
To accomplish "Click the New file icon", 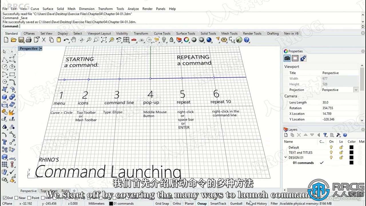I will click(6, 40).
